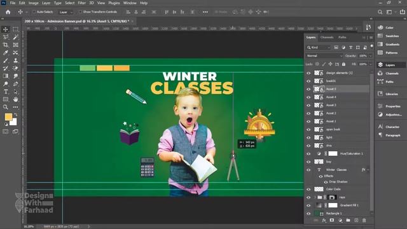Open the Paragraph panel button
Image resolution: width=407 pixels, height=229 pixels.
(389, 135)
